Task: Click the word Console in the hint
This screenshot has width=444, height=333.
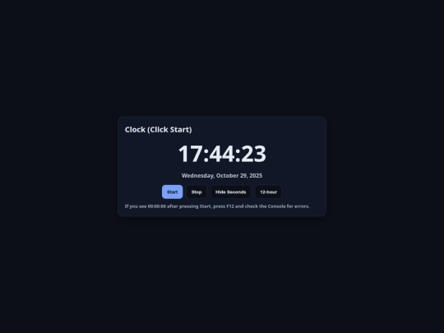Action: coord(276,206)
